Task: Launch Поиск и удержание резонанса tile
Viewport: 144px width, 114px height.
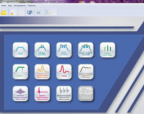Action: 42,72
